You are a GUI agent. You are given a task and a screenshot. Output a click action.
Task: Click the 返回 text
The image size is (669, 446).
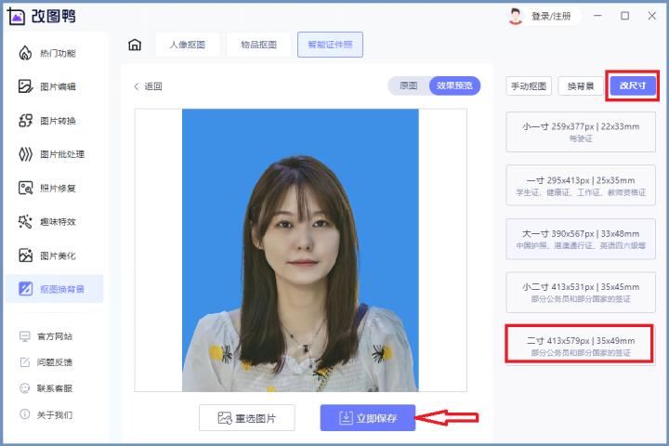(152, 86)
